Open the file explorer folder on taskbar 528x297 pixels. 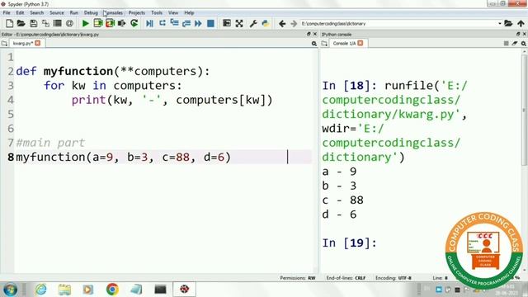[64, 290]
